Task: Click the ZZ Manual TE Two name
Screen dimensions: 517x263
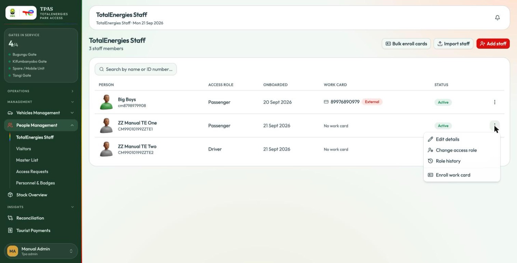Action: [x=137, y=146]
